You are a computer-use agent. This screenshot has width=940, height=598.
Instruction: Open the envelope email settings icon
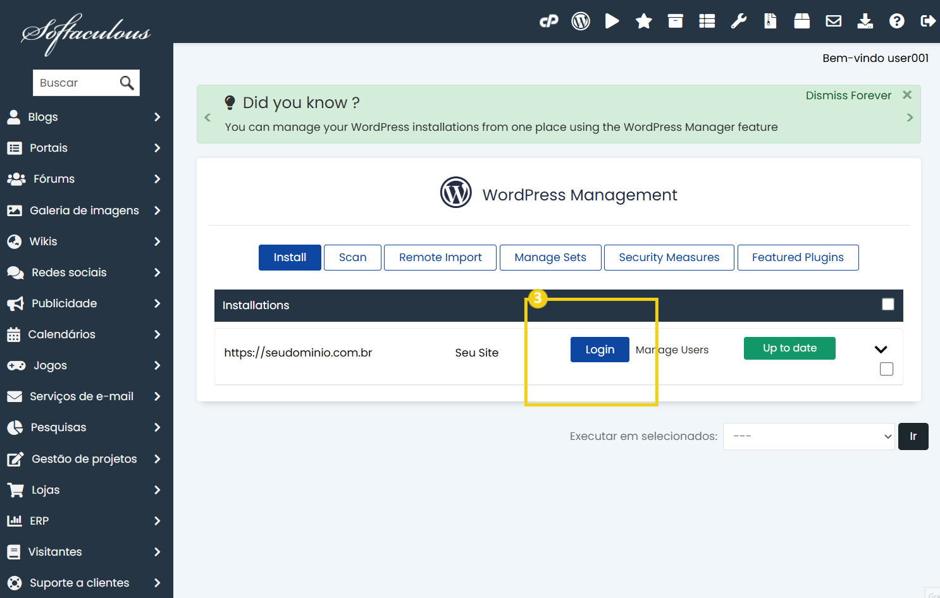click(x=834, y=21)
